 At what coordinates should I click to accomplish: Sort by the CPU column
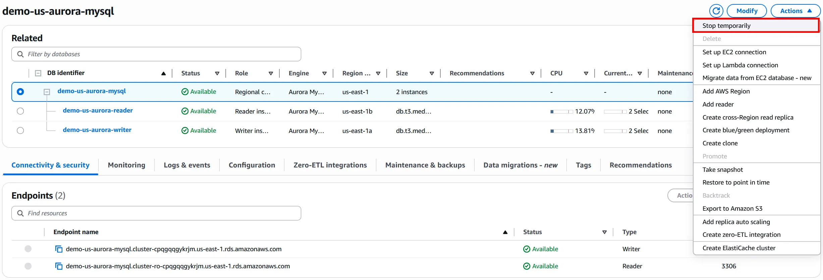[586, 73]
